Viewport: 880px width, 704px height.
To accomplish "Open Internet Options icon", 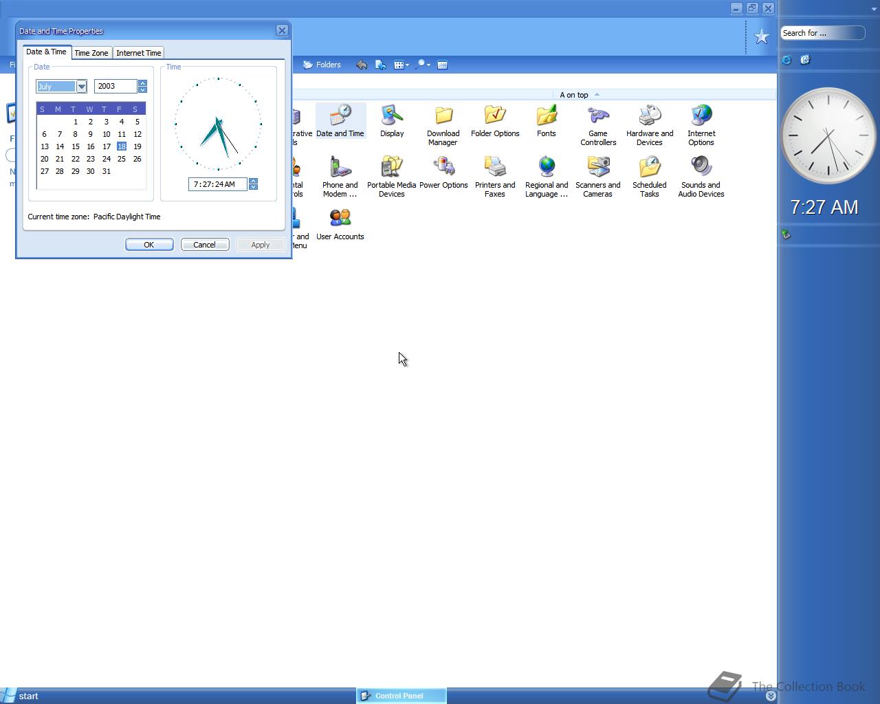I will pos(701,125).
